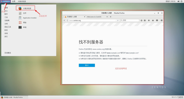Image resolution: width=184 pixels, height=99 pixels.
Task: Maximize the Firefox window
Action: coord(158,13)
